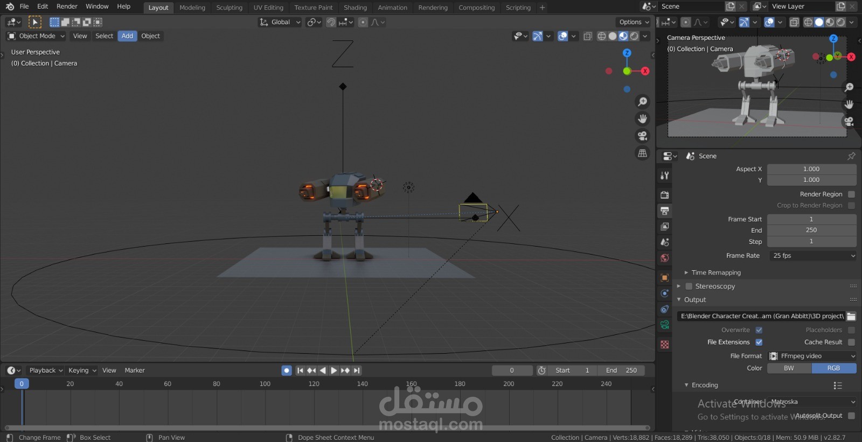This screenshot has height=442, width=862.
Task: Toggle auto keying record button
Action: (287, 370)
